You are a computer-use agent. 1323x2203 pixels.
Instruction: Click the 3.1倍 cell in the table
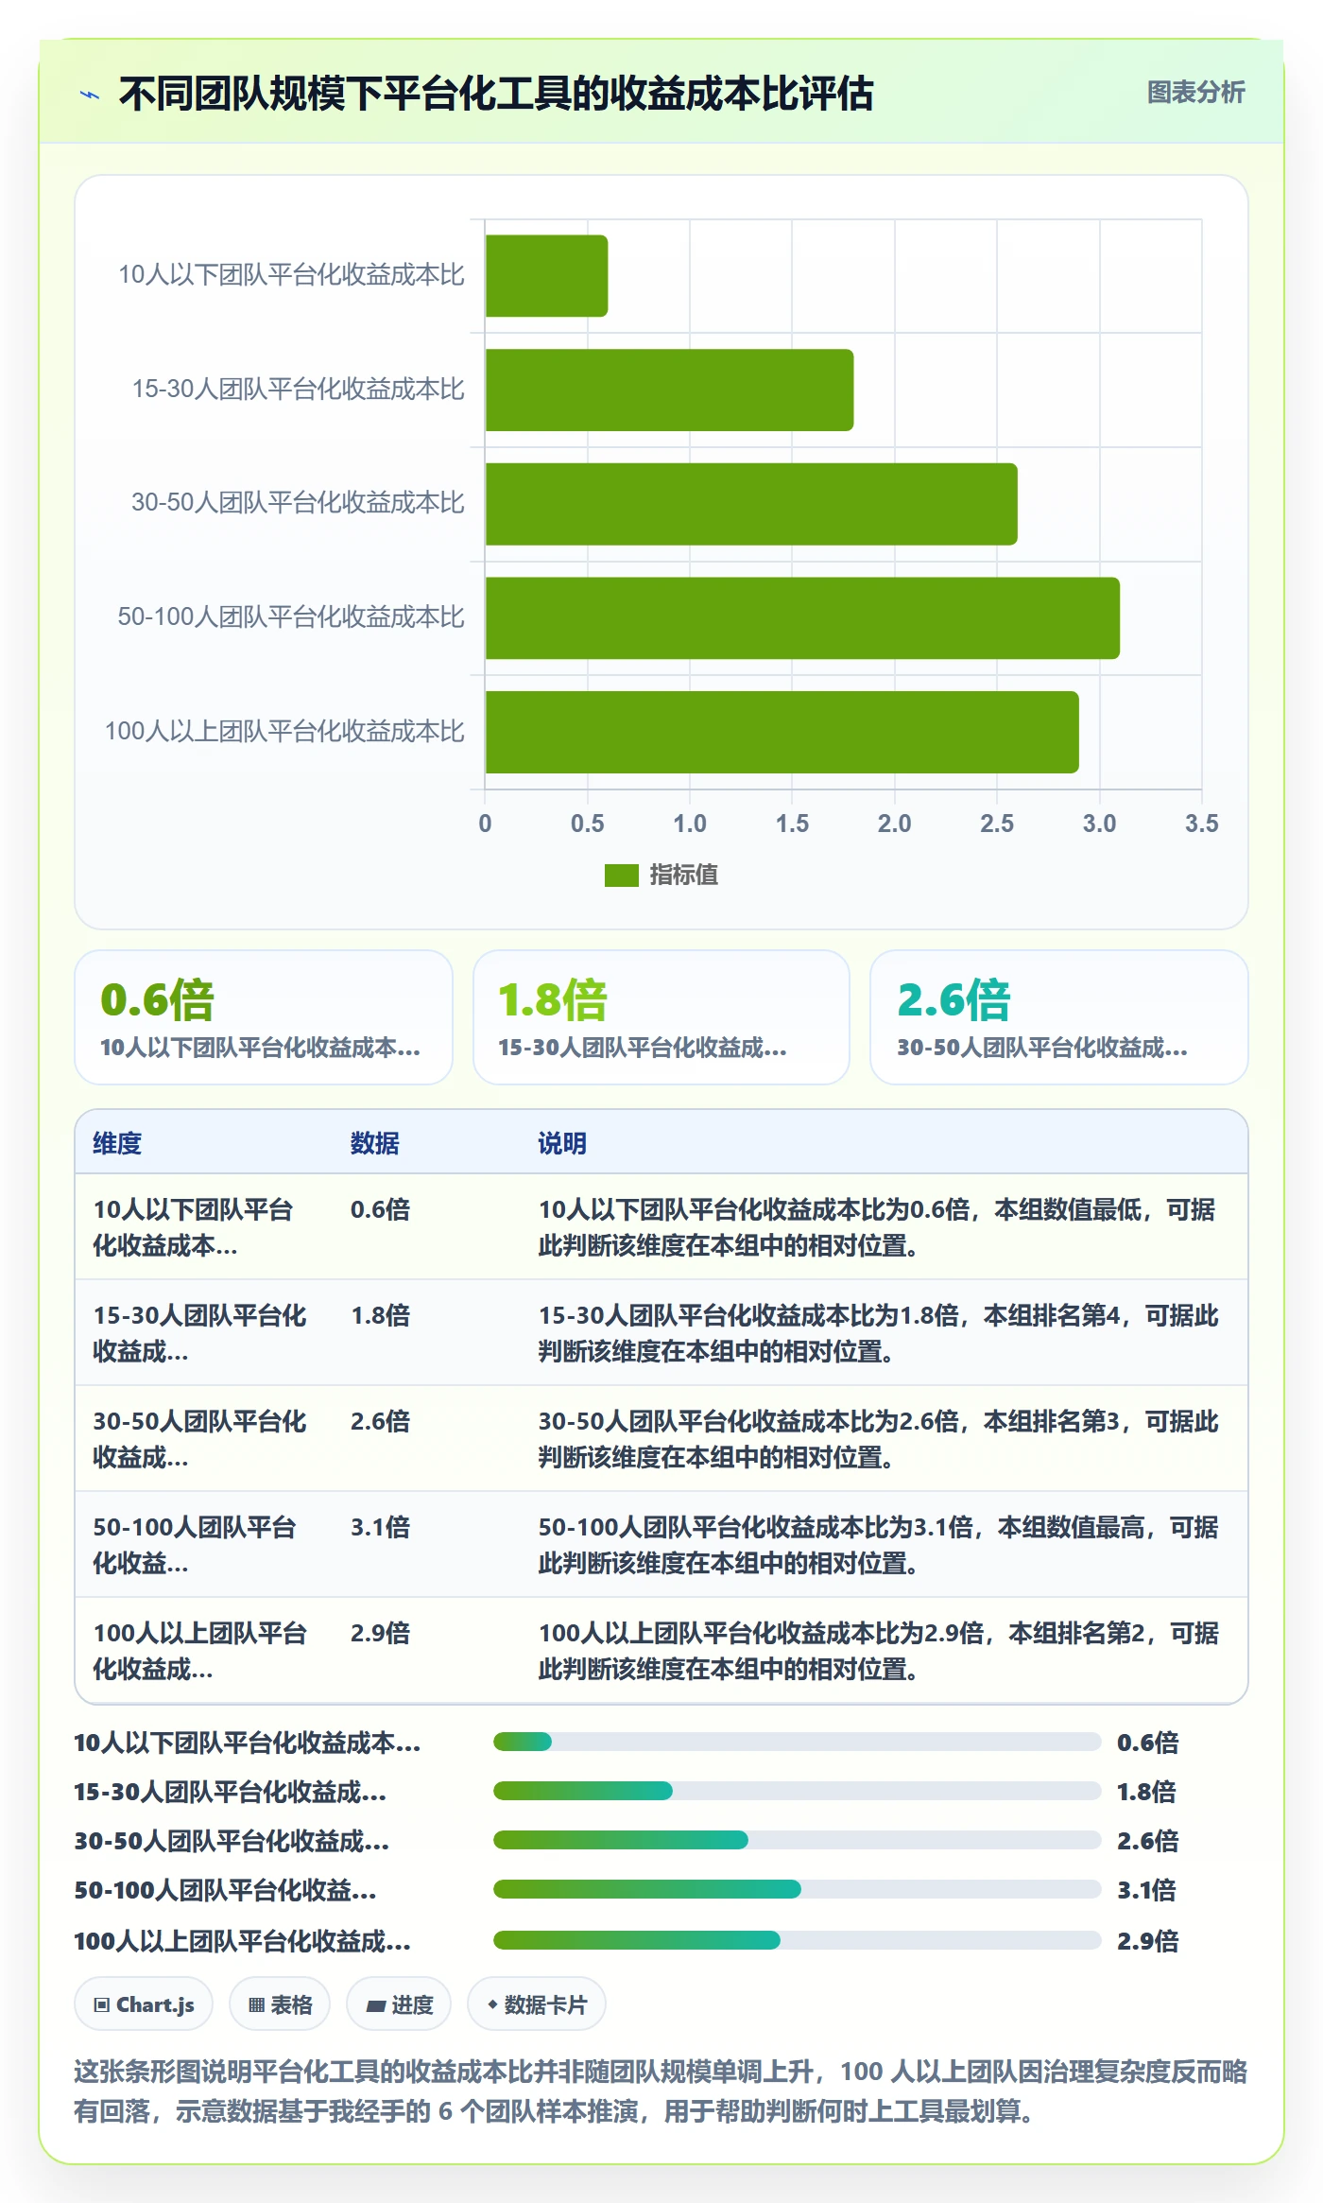381,1527
